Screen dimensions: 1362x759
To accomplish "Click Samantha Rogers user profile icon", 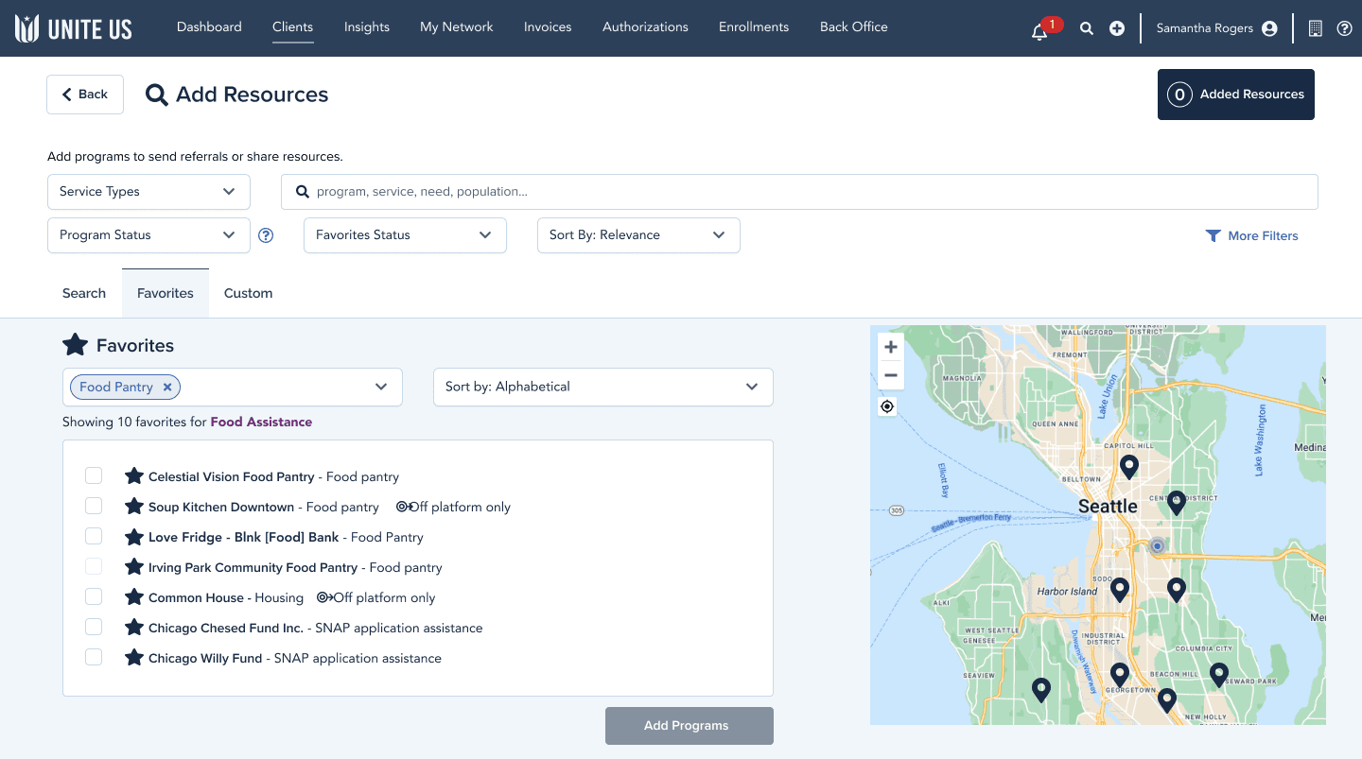I will (x=1269, y=28).
